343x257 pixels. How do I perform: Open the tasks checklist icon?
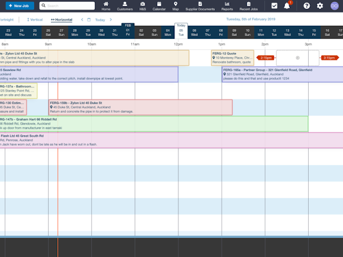coord(274,6)
